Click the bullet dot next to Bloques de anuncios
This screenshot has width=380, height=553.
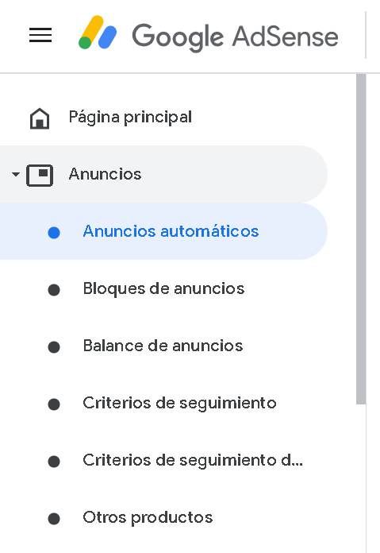click(x=54, y=290)
